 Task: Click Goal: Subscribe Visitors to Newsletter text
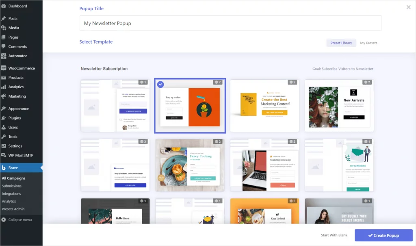point(342,69)
